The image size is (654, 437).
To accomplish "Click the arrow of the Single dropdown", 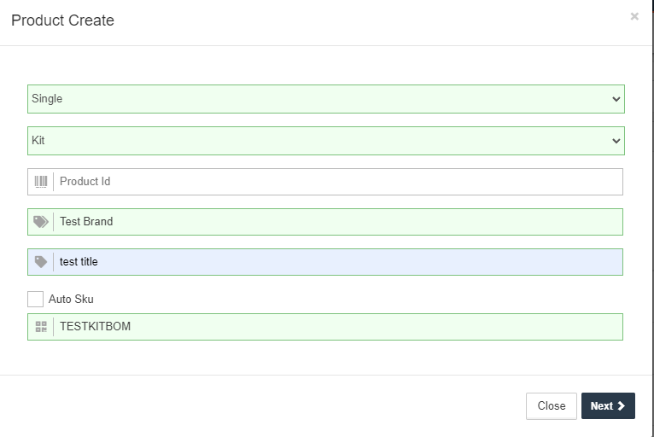I will click(x=616, y=99).
